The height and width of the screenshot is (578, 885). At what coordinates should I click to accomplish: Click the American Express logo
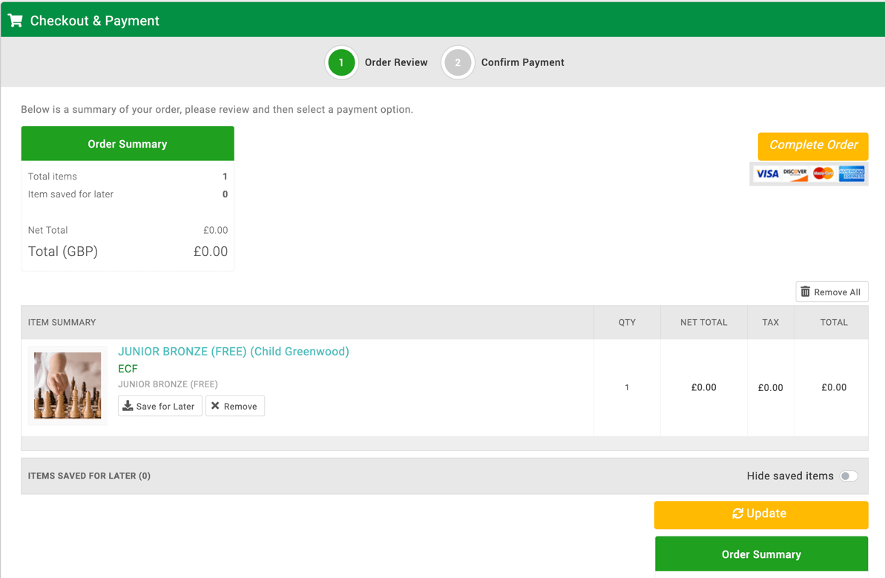point(851,174)
